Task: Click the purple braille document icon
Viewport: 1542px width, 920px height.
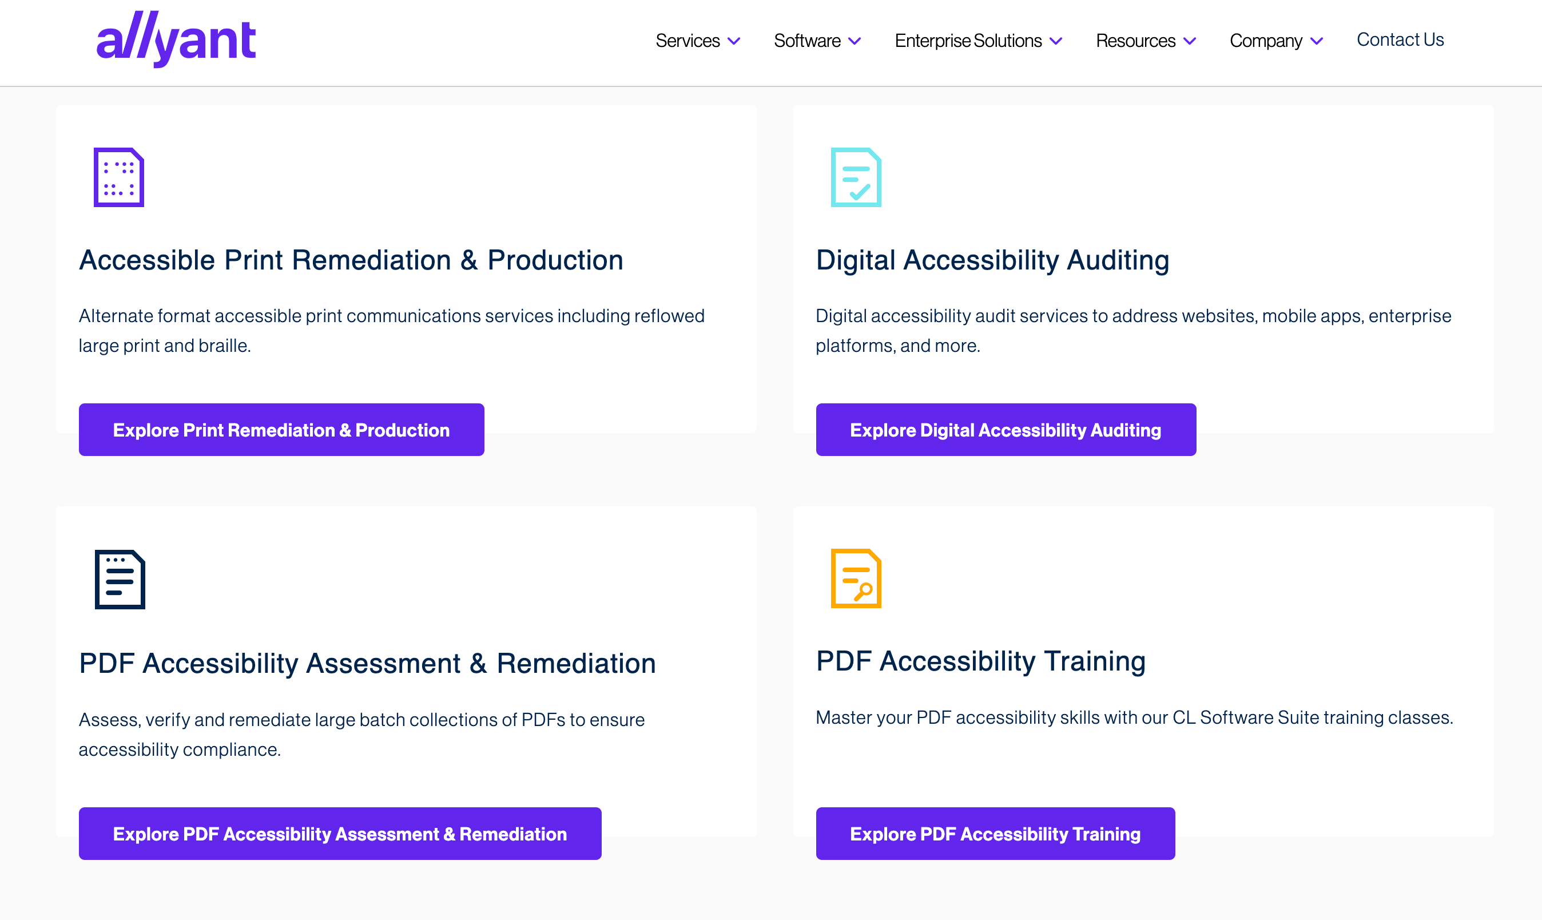Action: (x=119, y=177)
